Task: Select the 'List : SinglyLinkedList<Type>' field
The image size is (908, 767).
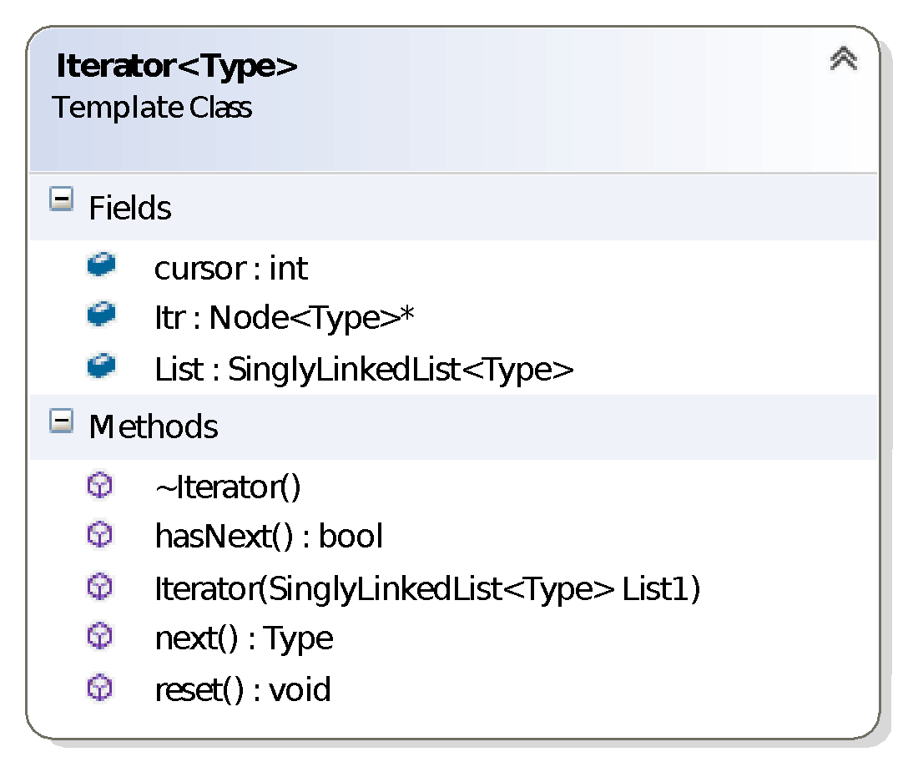Action: 365,369
